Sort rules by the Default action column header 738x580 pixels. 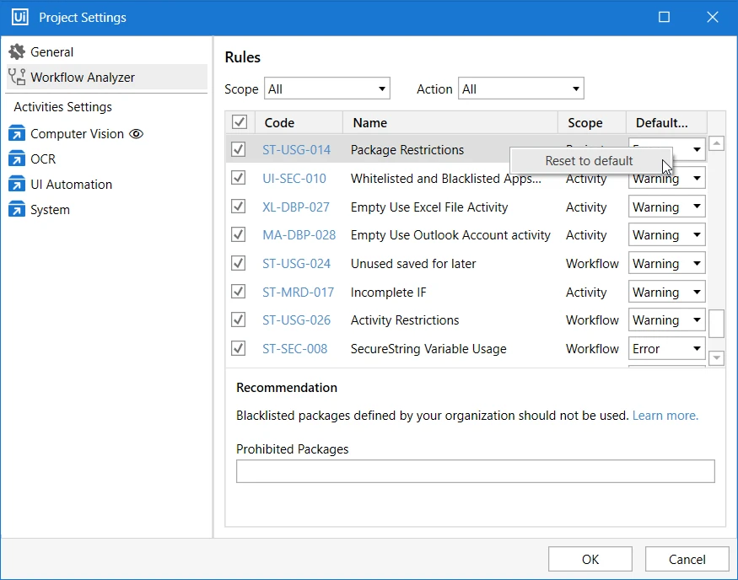pos(666,123)
